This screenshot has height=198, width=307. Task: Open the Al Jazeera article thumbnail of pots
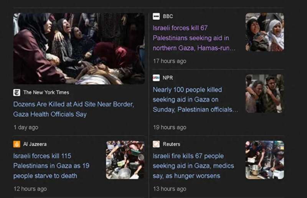coord(125,160)
